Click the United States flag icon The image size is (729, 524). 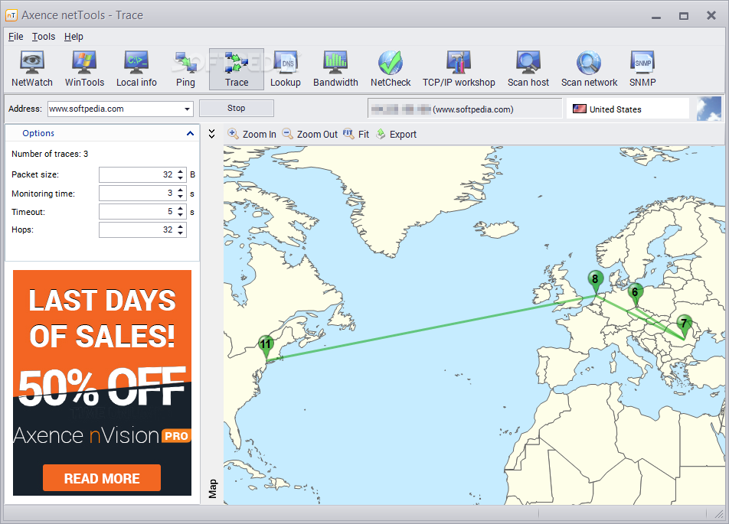pyautogui.click(x=579, y=109)
